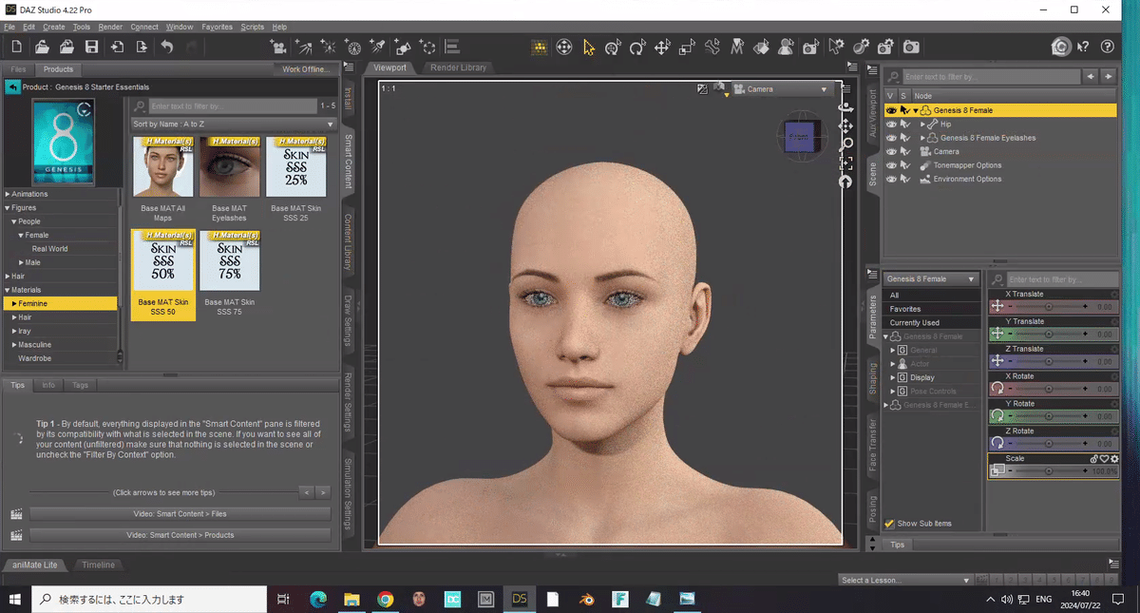Image resolution: width=1140 pixels, height=613 pixels.
Task: Open the Sort by Name dropdown
Action: tap(234, 125)
